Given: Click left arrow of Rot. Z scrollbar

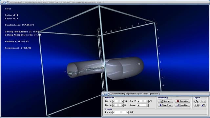Looking at the screenshot, I should pos(138,101).
